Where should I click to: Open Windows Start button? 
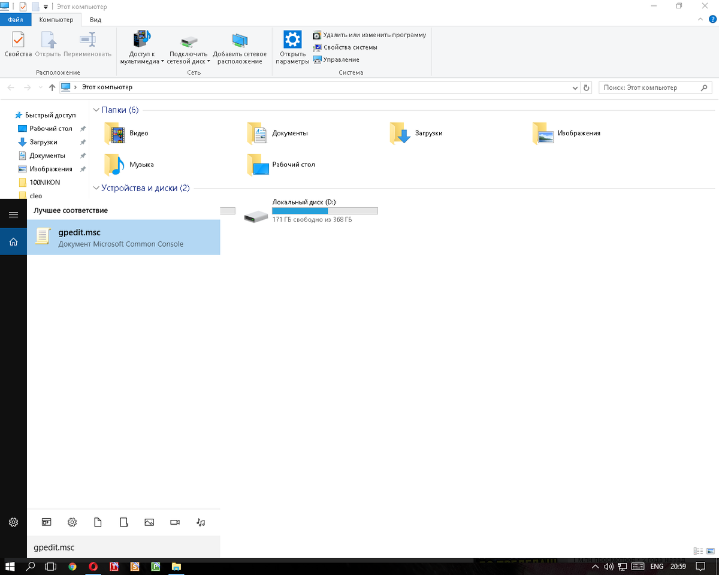coord(10,566)
